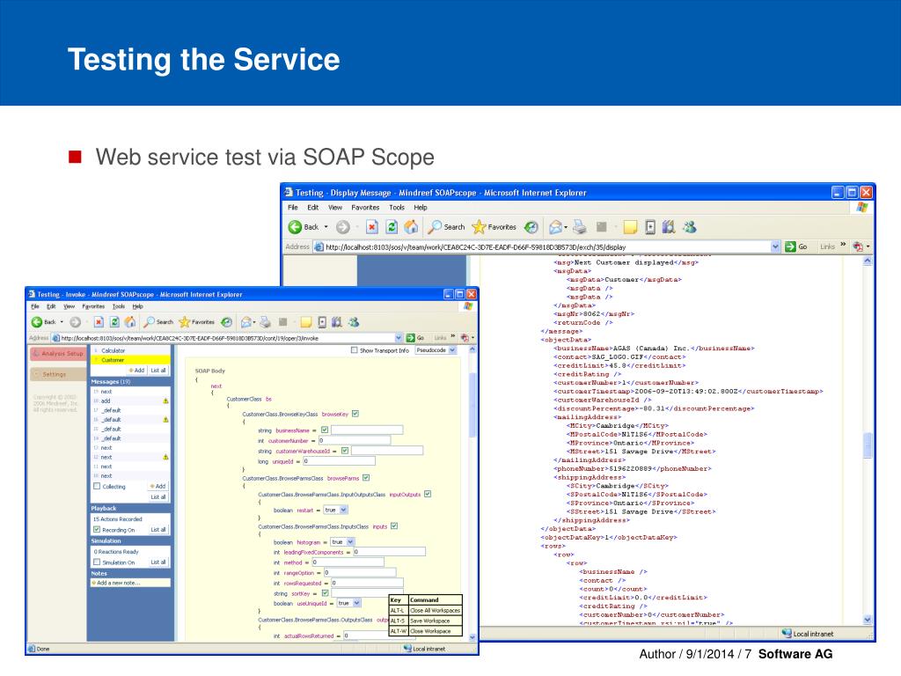Click the Analysis Setup button

point(58,354)
